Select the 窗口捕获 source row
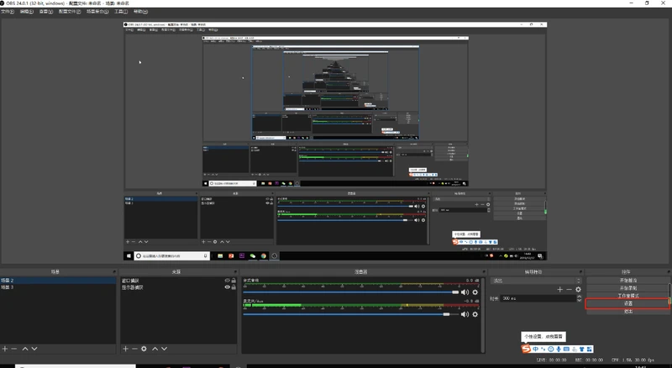Image resolution: width=672 pixels, height=368 pixels. [x=179, y=281]
